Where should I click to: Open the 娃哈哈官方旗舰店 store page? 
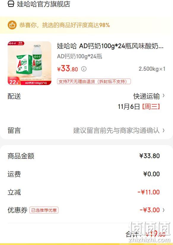pyautogui.click(x=44, y=4)
